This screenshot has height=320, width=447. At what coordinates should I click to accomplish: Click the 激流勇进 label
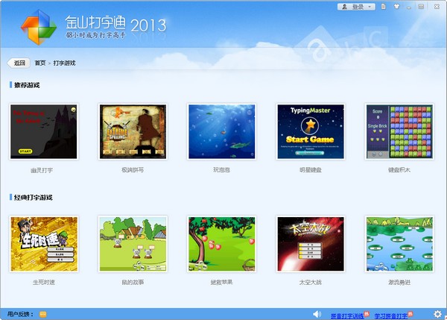(399, 282)
